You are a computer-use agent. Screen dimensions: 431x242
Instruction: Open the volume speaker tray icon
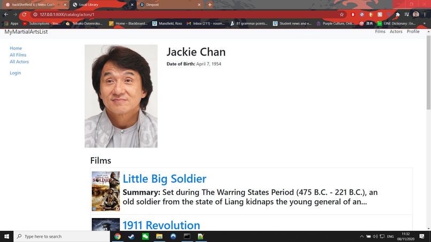click(x=375, y=237)
